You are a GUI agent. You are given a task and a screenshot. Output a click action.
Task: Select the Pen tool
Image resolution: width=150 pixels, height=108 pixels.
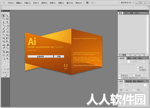pyautogui.click(x=3, y=22)
